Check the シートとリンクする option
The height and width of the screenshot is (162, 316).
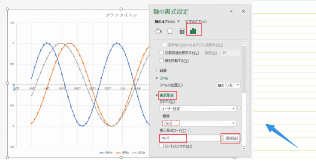162,146
